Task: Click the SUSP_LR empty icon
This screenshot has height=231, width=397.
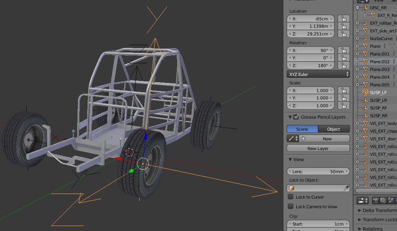Action: coord(365,100)
